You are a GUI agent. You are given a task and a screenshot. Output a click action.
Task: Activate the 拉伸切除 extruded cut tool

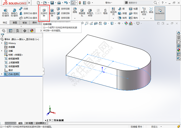coord(44,13)
